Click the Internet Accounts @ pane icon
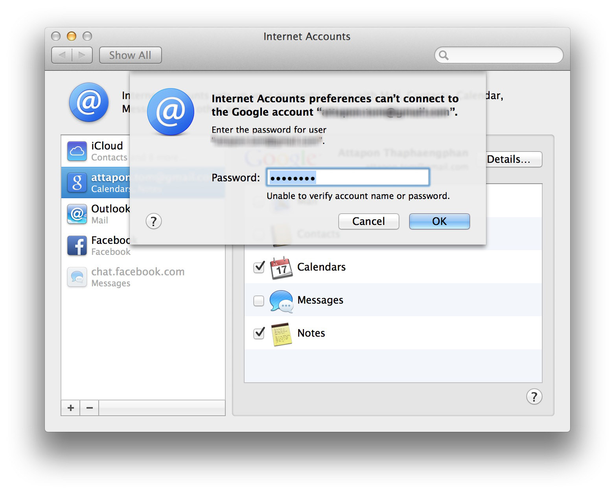The image size is (615, 494). (x=89, y=102)
